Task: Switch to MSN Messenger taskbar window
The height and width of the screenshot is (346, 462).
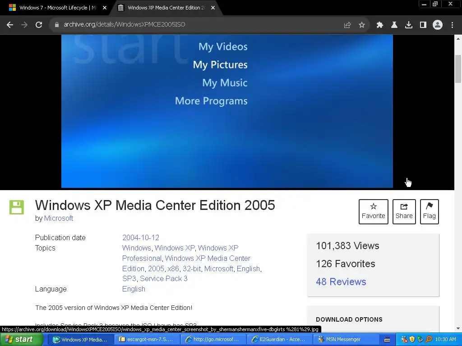Action: (x=345, y=340)
